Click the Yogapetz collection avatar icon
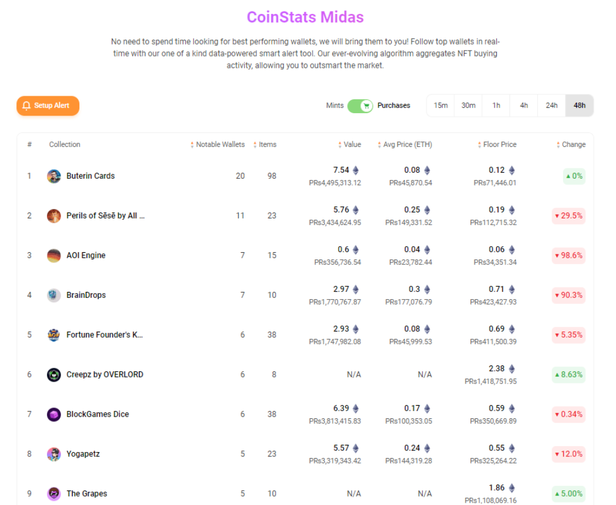The width and height of the screenshot is (616, 505). pyautogui.click(x=54, y=454)
